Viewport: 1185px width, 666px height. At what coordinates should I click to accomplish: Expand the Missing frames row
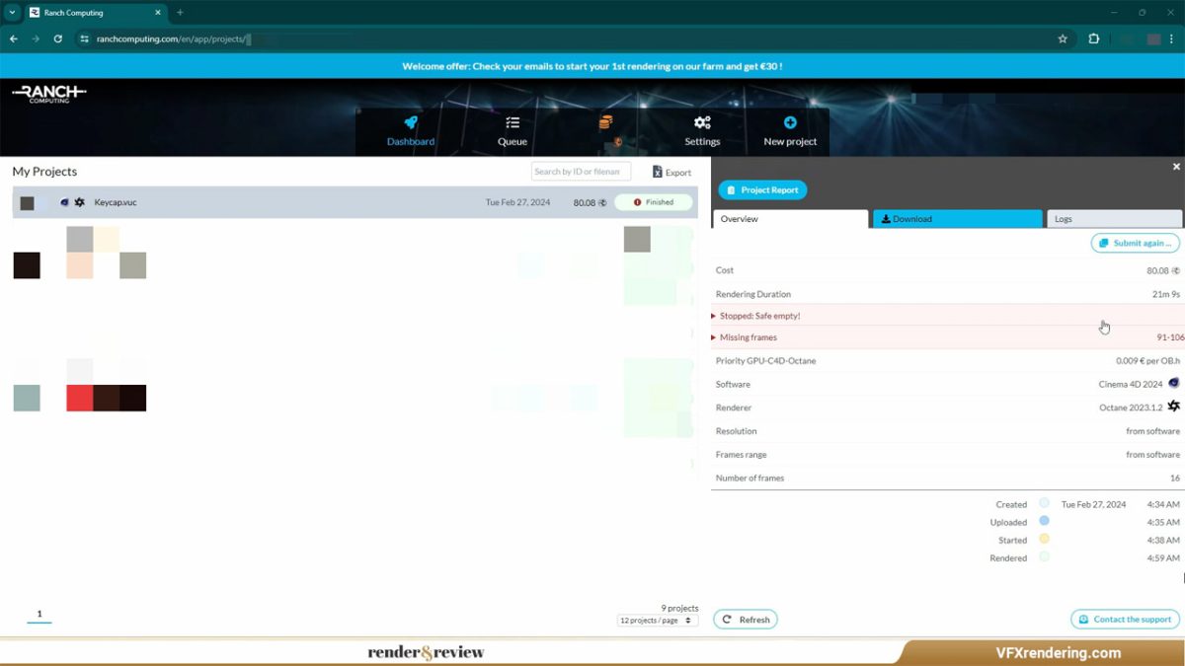pos(714,337)
